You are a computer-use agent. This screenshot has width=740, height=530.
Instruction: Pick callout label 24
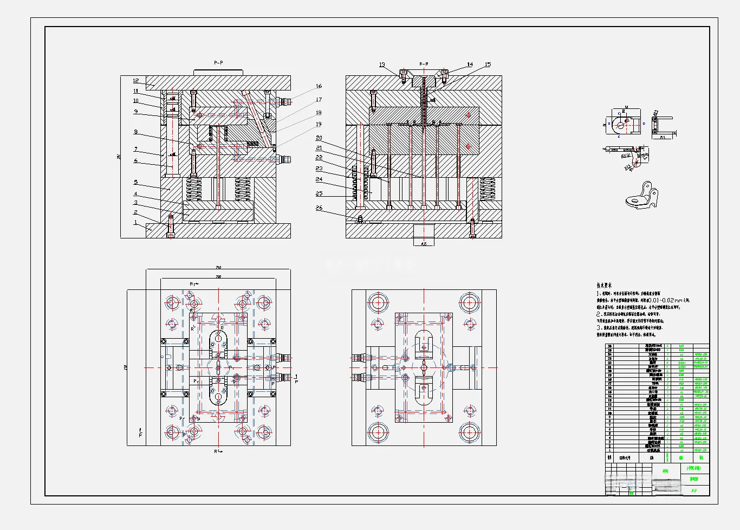319,179
